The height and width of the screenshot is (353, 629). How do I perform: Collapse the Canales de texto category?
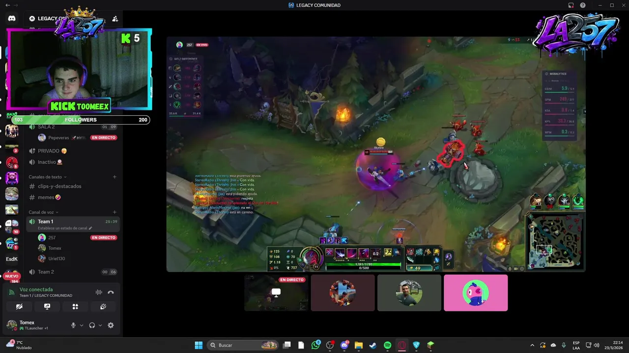[x=48, y=177]
